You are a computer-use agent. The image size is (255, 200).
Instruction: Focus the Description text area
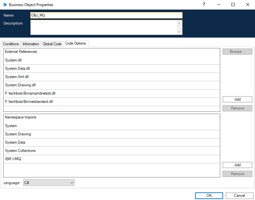point(104,27)
